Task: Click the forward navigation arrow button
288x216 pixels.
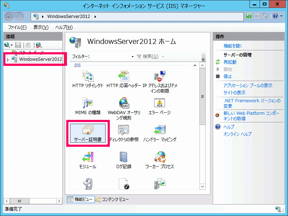Action: tap(20, 17)
